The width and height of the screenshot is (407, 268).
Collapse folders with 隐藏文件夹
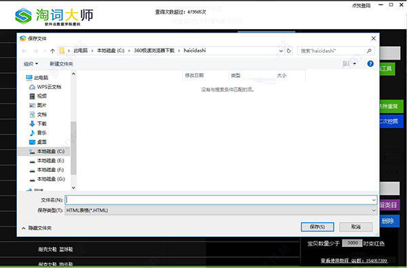click(x=37, y=228)
